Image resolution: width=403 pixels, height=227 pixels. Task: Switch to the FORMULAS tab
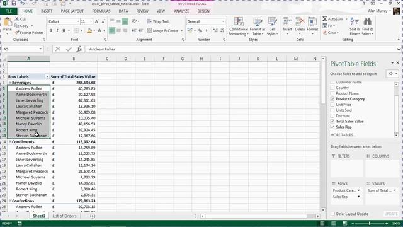101,11
